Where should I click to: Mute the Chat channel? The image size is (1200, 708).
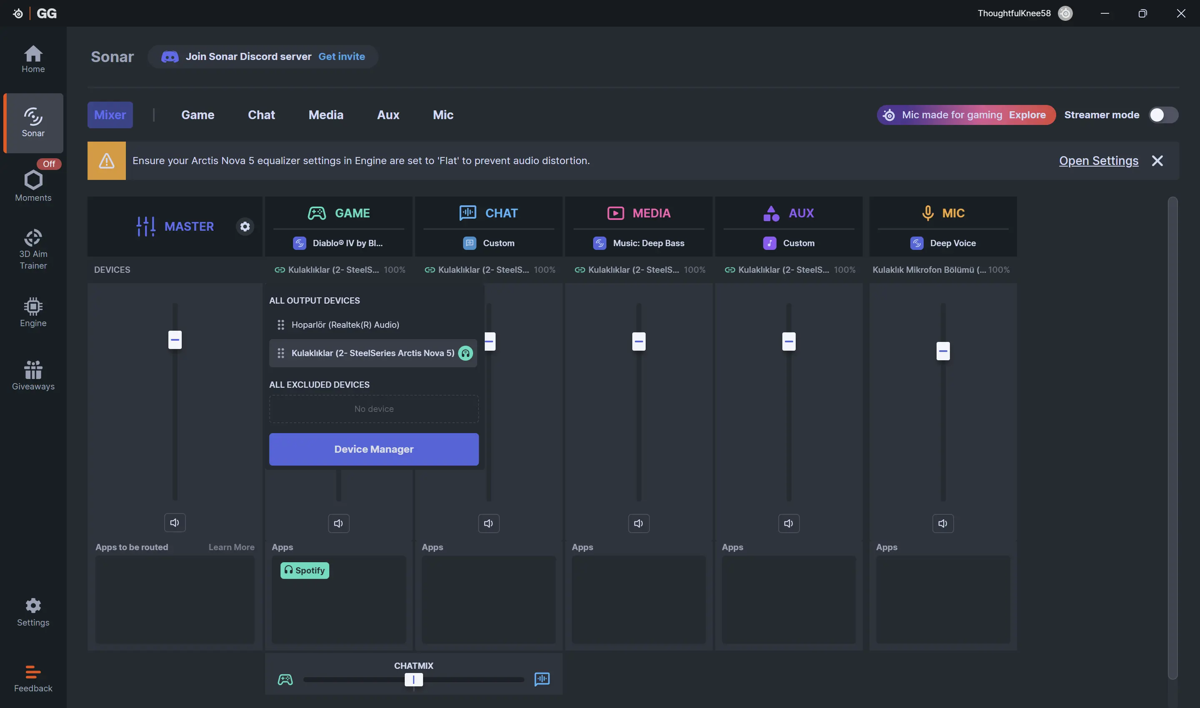click(489, 524)
